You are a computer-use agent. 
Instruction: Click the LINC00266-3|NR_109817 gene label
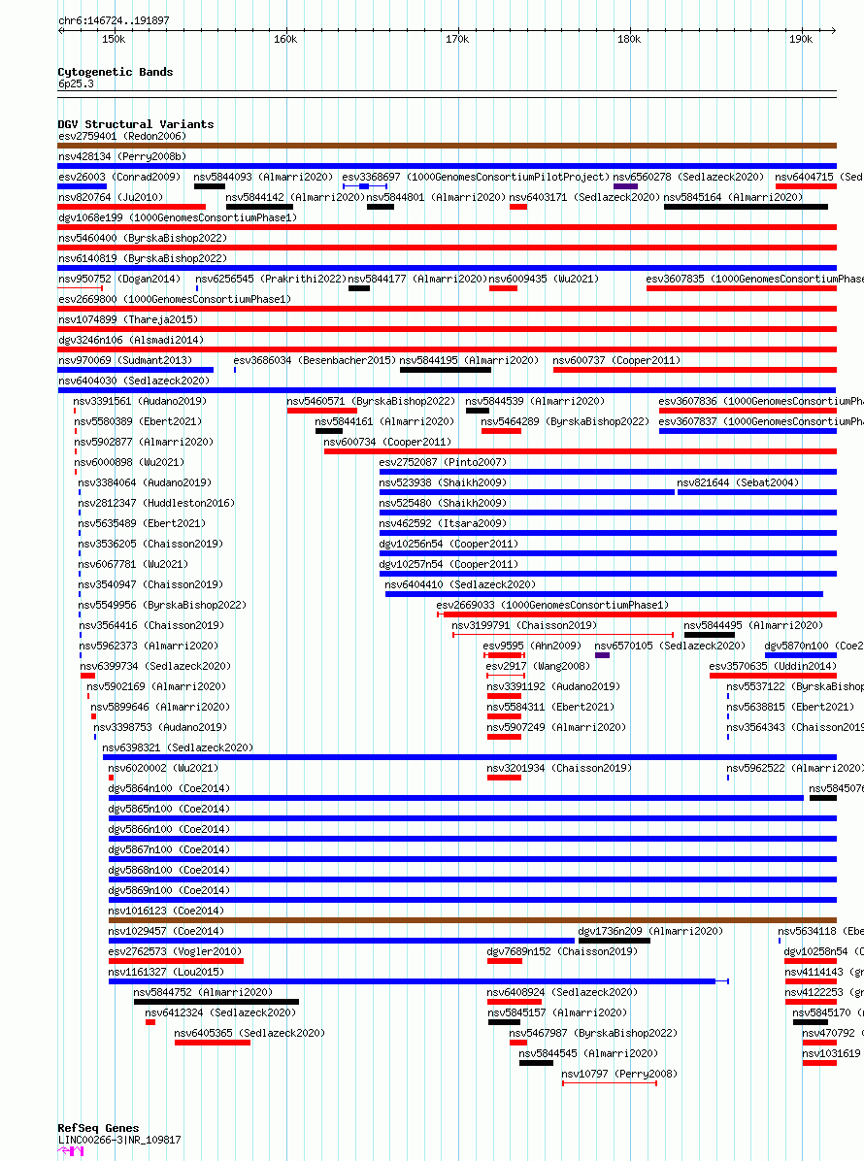coord(119,1140)
